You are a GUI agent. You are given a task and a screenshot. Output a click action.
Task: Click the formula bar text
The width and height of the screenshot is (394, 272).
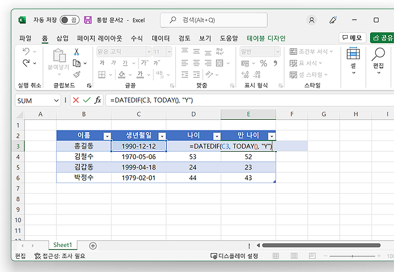[x=152, y=100]
